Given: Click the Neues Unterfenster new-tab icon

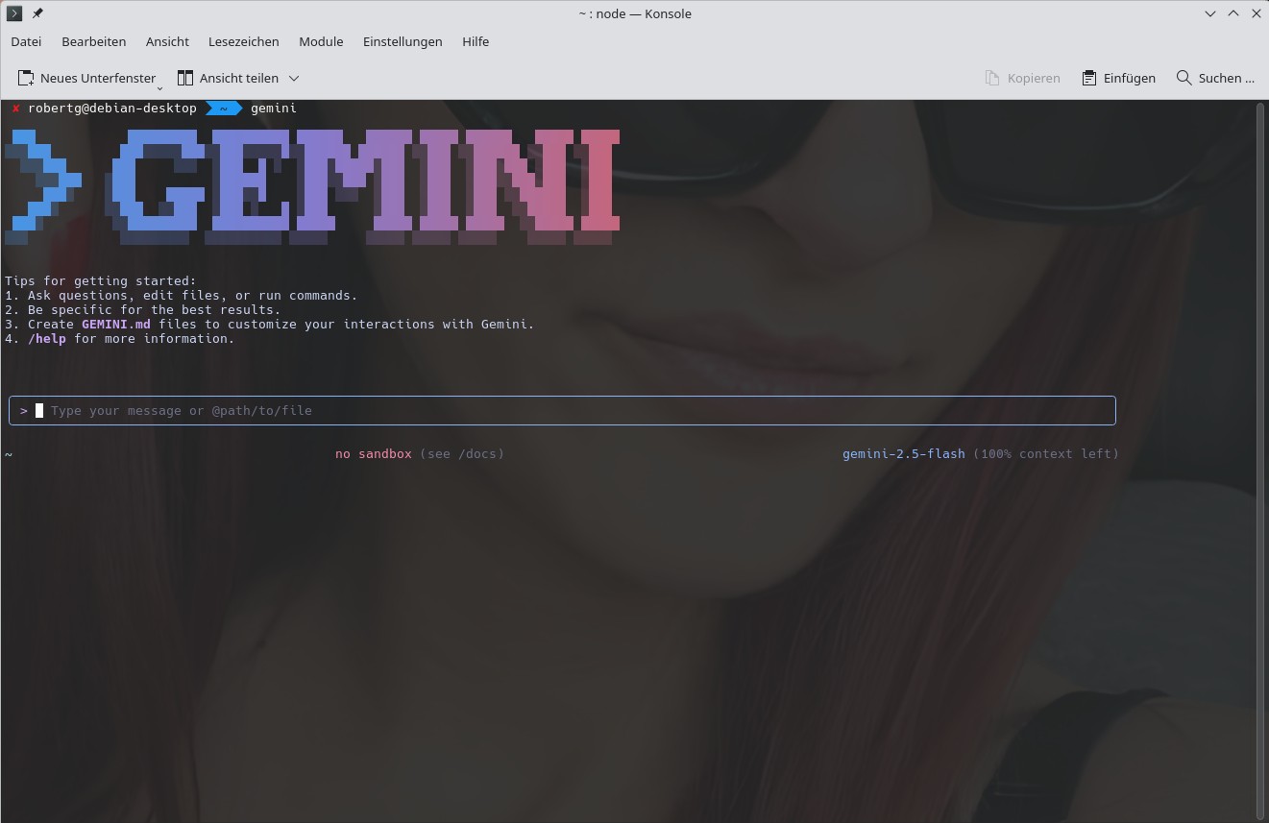Looking at the screenshot, I should (x=26, y=78).
